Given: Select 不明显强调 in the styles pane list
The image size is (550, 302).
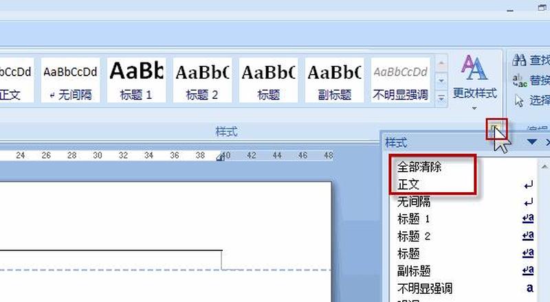Looking at the screenshot, I should (424, 288).
